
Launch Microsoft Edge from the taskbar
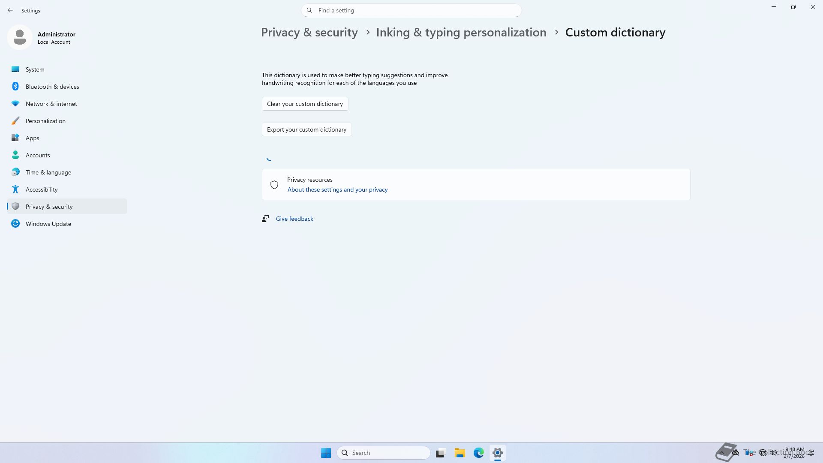tap(478, 453)
